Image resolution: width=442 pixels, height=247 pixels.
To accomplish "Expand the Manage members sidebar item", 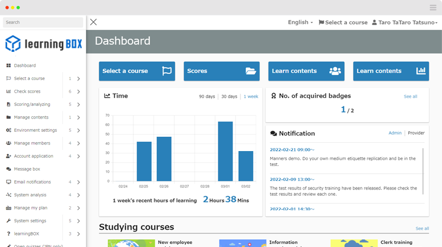I will point(78,143).
